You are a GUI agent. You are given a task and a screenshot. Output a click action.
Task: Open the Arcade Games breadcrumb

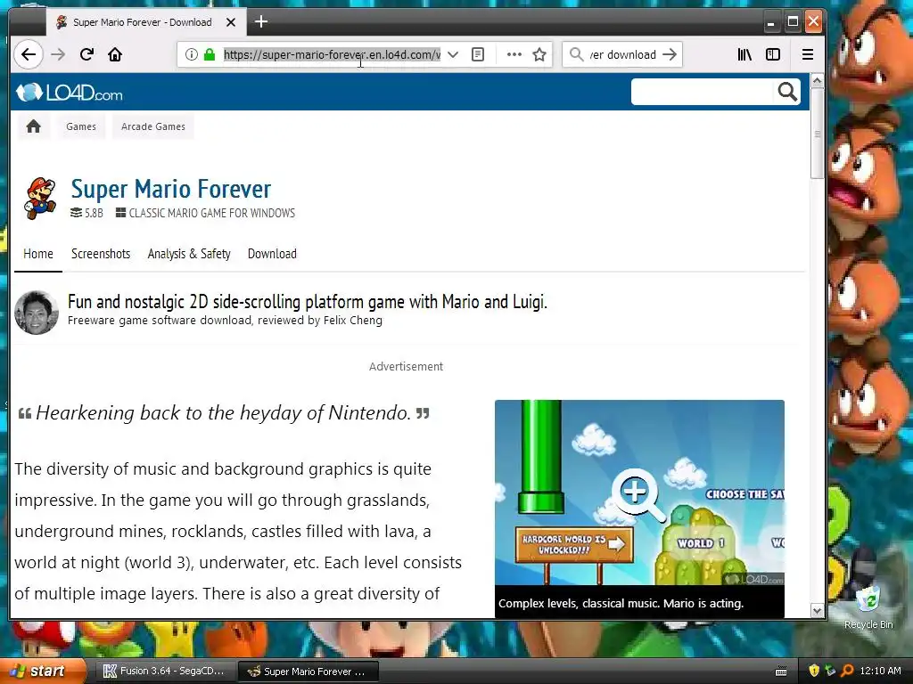pyautogui.click(x=153, y=126)
